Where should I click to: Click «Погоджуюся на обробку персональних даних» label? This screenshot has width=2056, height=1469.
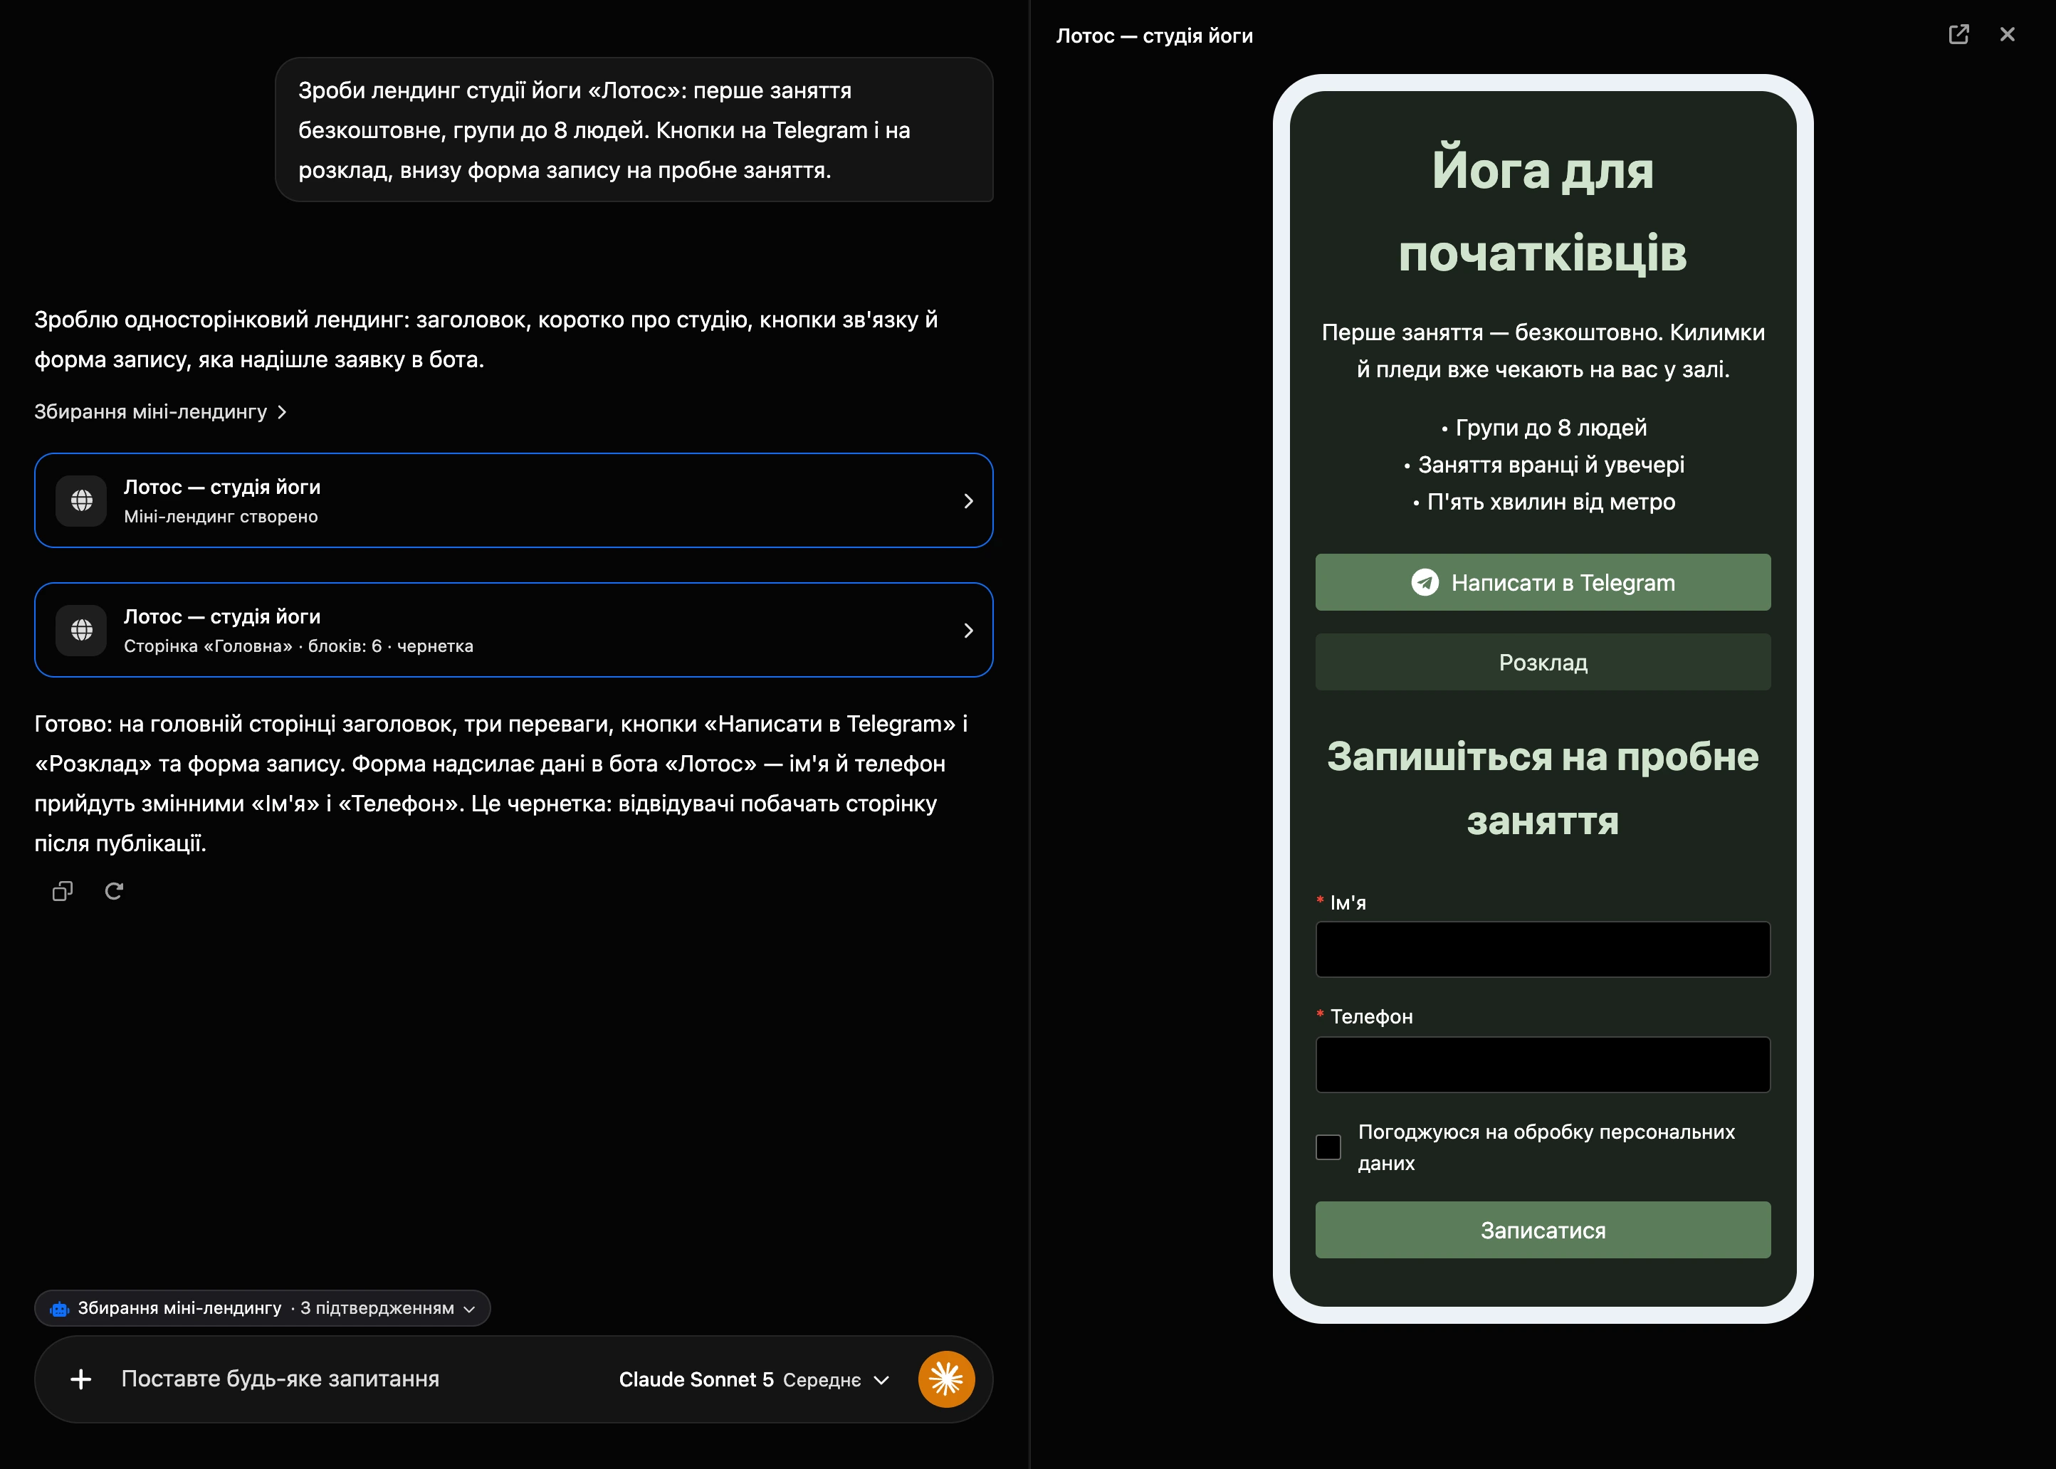(x=1546, y=1147)
